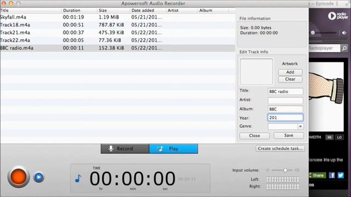Image resolution: width=351 pixels, height=197 pixels.
Task: Sort list by Album column header
Action: click(213, 10)
